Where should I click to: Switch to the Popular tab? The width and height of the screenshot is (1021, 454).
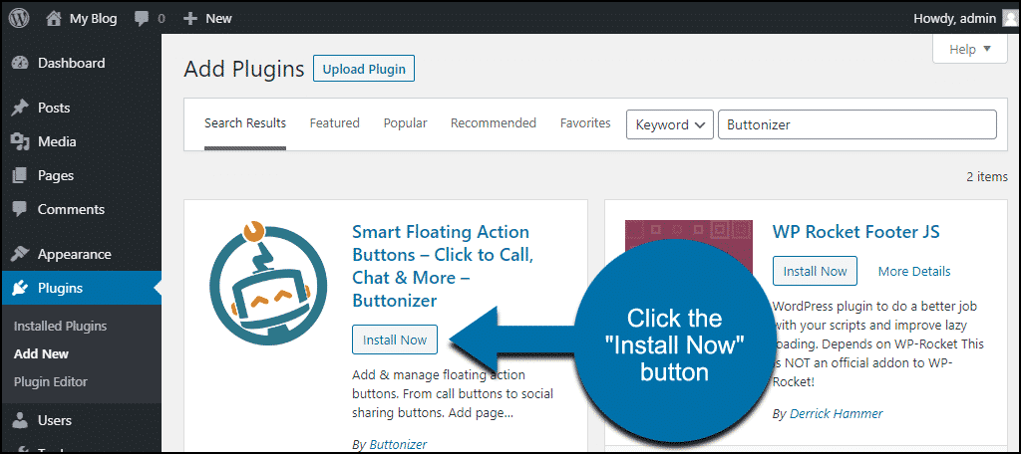point(405,122)
